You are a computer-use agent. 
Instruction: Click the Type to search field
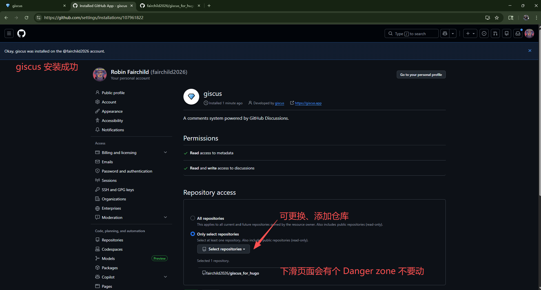[411, 33]
